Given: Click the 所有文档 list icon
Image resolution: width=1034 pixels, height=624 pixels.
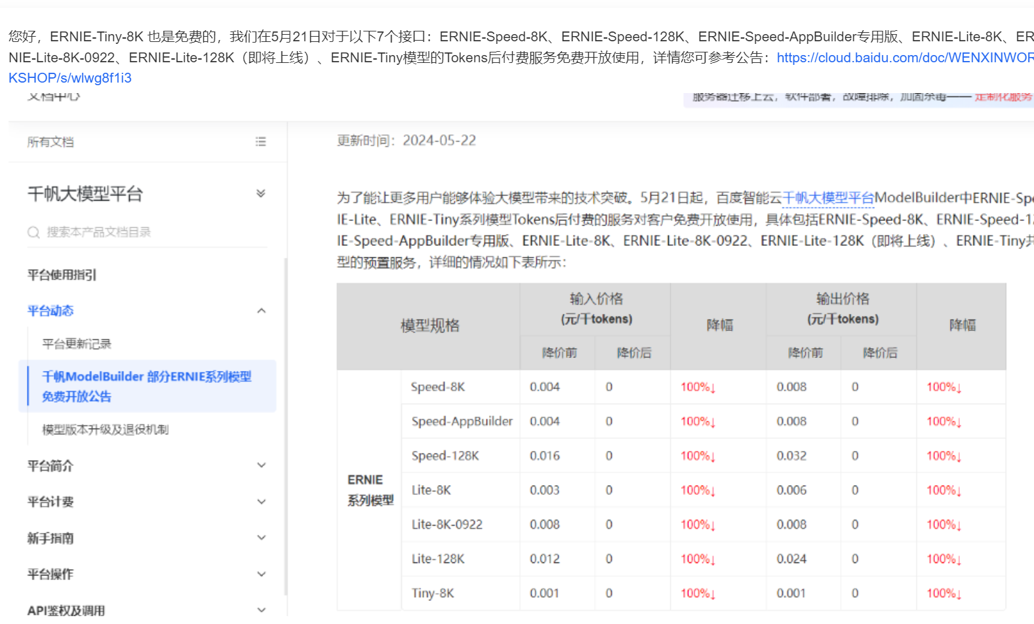Looking at the screenshot, I should tap(260, 142).
